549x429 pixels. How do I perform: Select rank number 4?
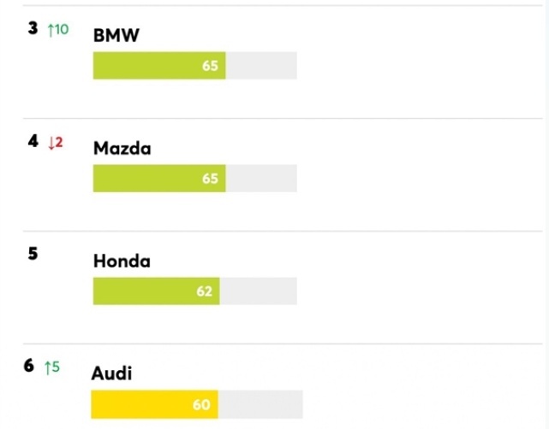click(33, 141)
